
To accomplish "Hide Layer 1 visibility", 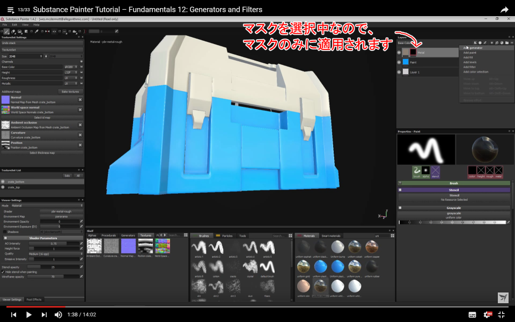I will tap(399, 72).
